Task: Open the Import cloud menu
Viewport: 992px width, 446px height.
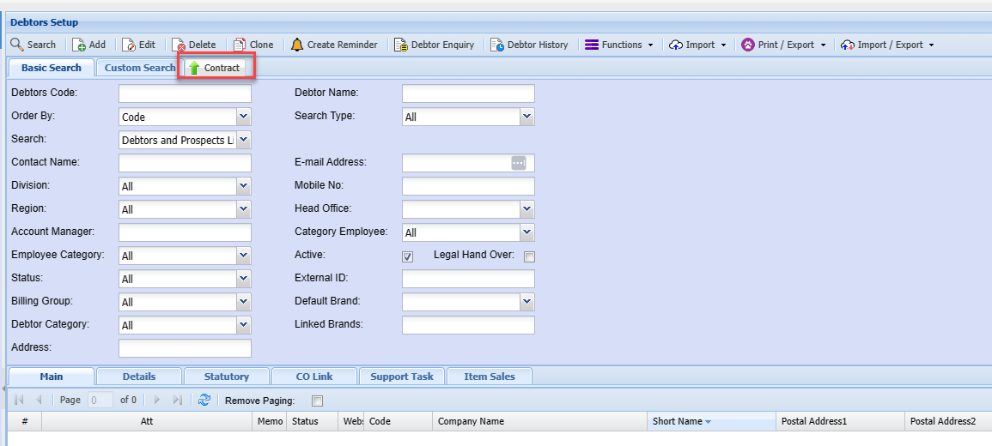Action: (x=698, y=45)
